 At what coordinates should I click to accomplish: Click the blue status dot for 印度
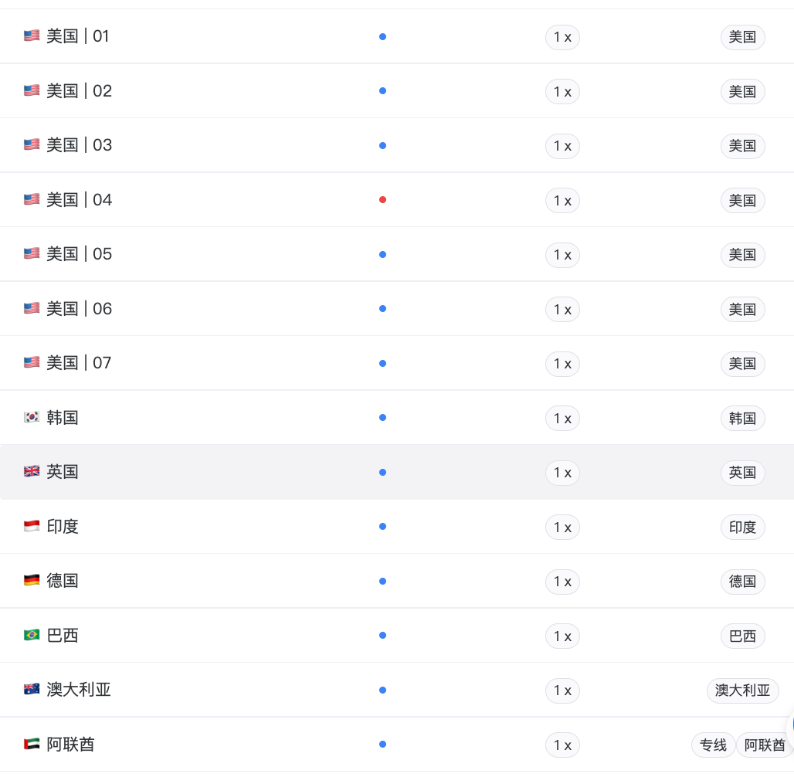[x=383, y=527]
